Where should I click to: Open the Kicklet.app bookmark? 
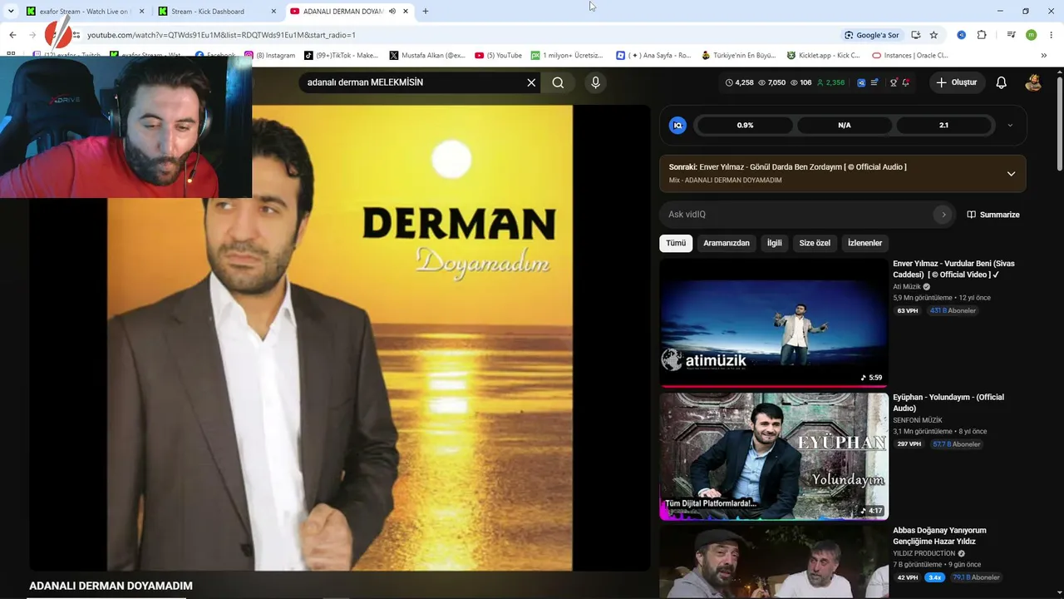823,56
